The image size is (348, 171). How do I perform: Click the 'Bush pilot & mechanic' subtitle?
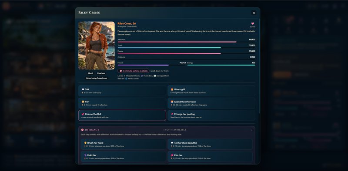pos(127,26)
